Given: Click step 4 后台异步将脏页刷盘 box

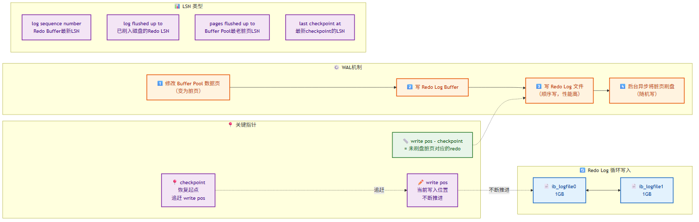Looking at the screenshot, I should (647, 90).
